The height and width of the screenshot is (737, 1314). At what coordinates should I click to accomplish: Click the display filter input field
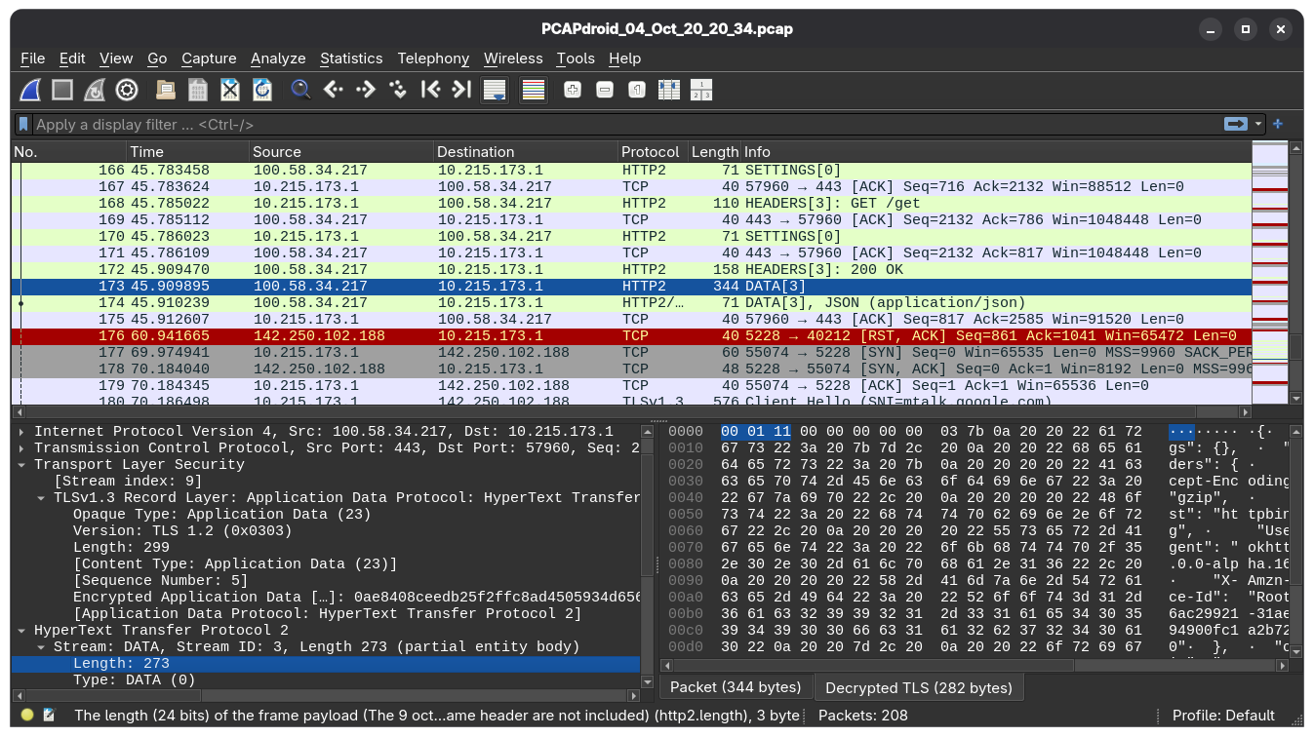click(x=628, y=125)
